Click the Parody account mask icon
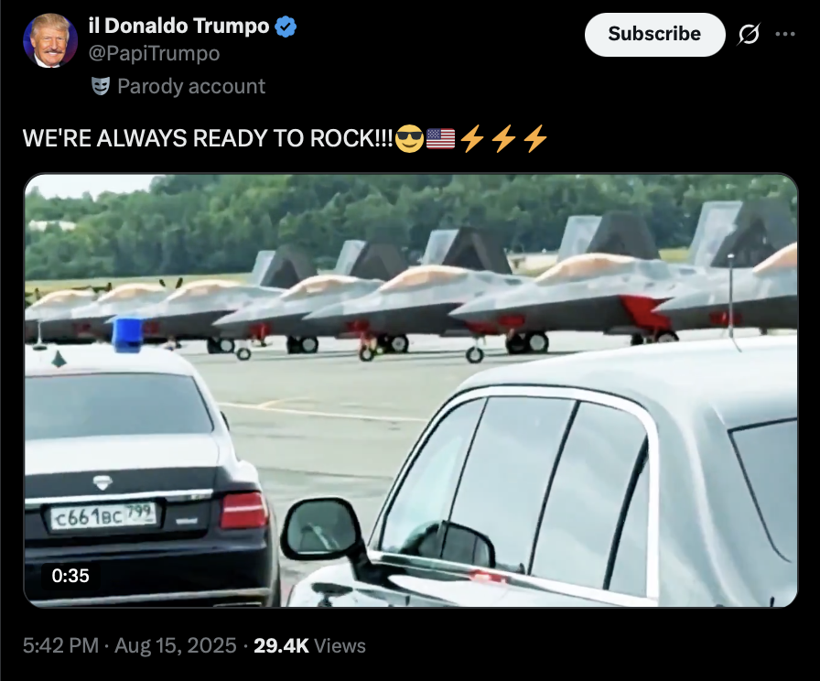This screenshot has height=681, width=820. pyautogui.click(x=101, y=86)
